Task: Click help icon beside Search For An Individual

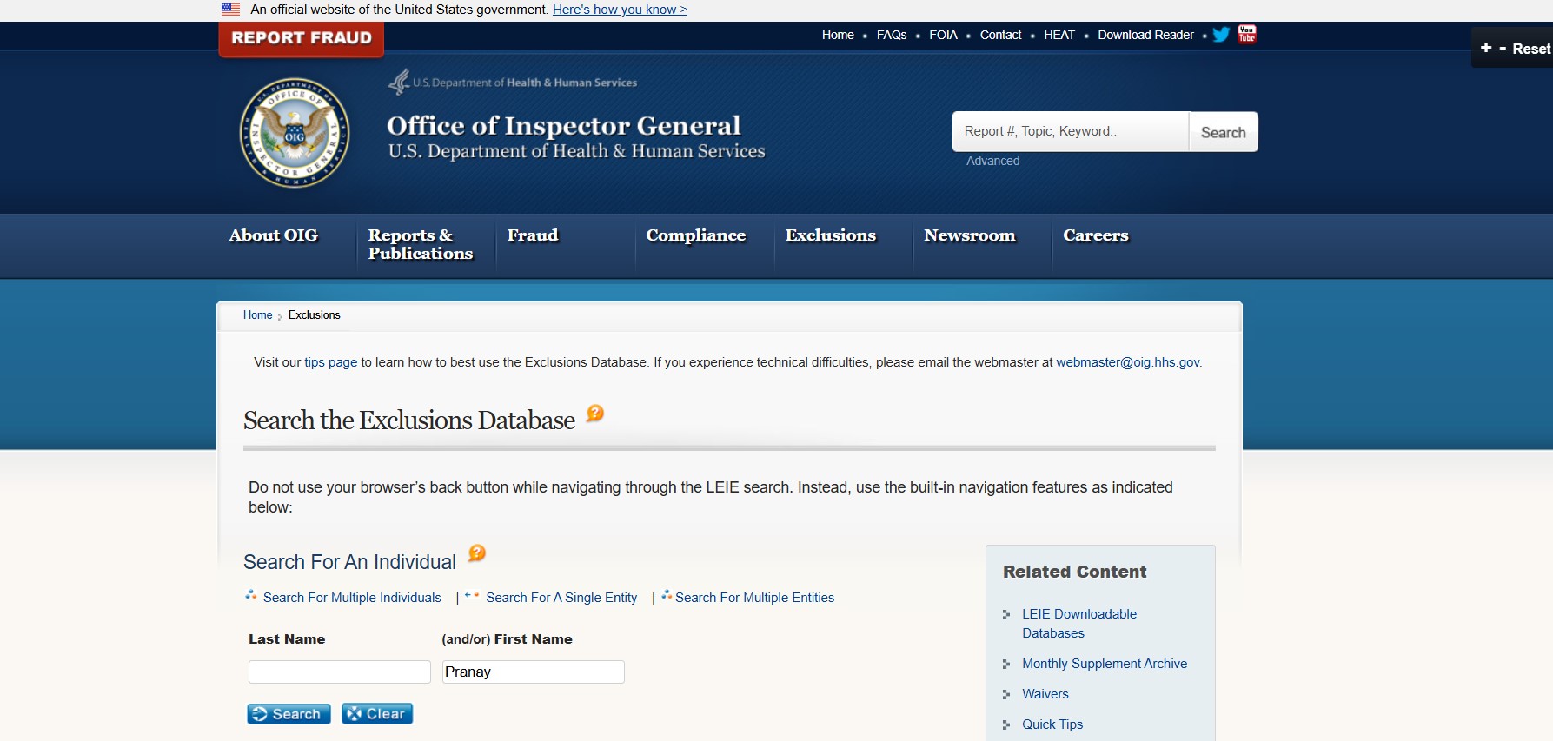Action: click(x=476, y=553)
